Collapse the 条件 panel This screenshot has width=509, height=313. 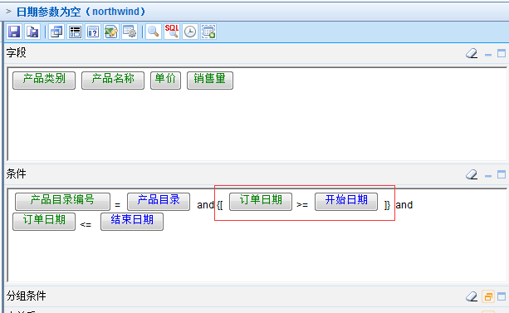click(488, 176)
